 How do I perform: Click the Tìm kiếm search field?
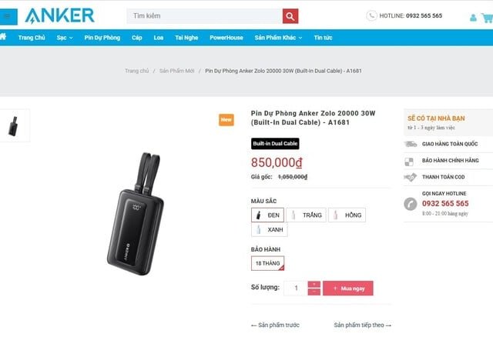(x=204, y=16)
